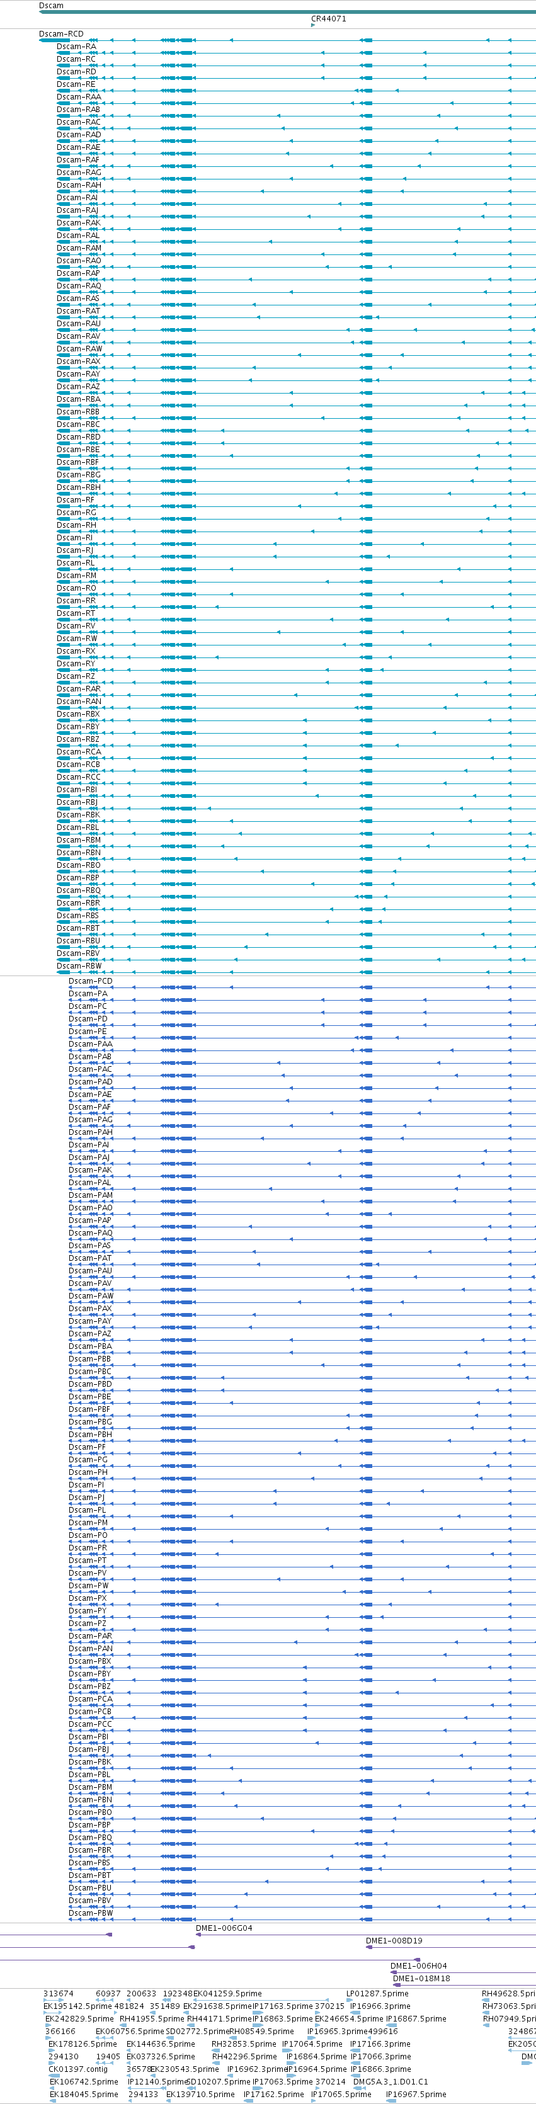Image resolution: width=536 pixels, height=2104 pixels.
Task: Click the Dscam-PG protein label
Action: (x=88, y=1460)
